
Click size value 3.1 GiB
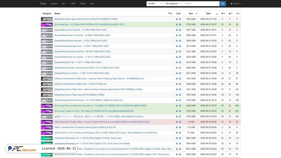point(191,132)
